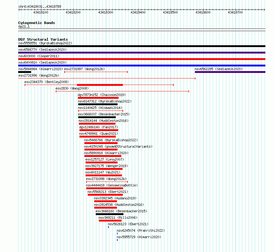Open nsv6011147 (Wu2021) variant
This screenshot has width=274, height=252.
tap(103, 172)
